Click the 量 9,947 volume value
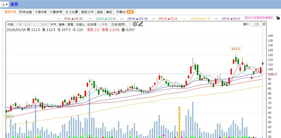 click(128, 30)
